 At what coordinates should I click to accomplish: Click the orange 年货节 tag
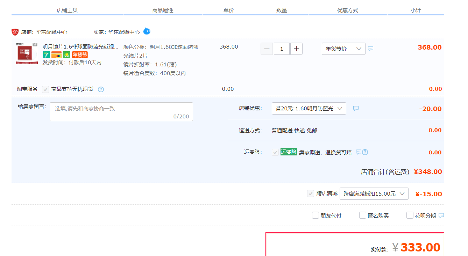[x=80, y=55]
